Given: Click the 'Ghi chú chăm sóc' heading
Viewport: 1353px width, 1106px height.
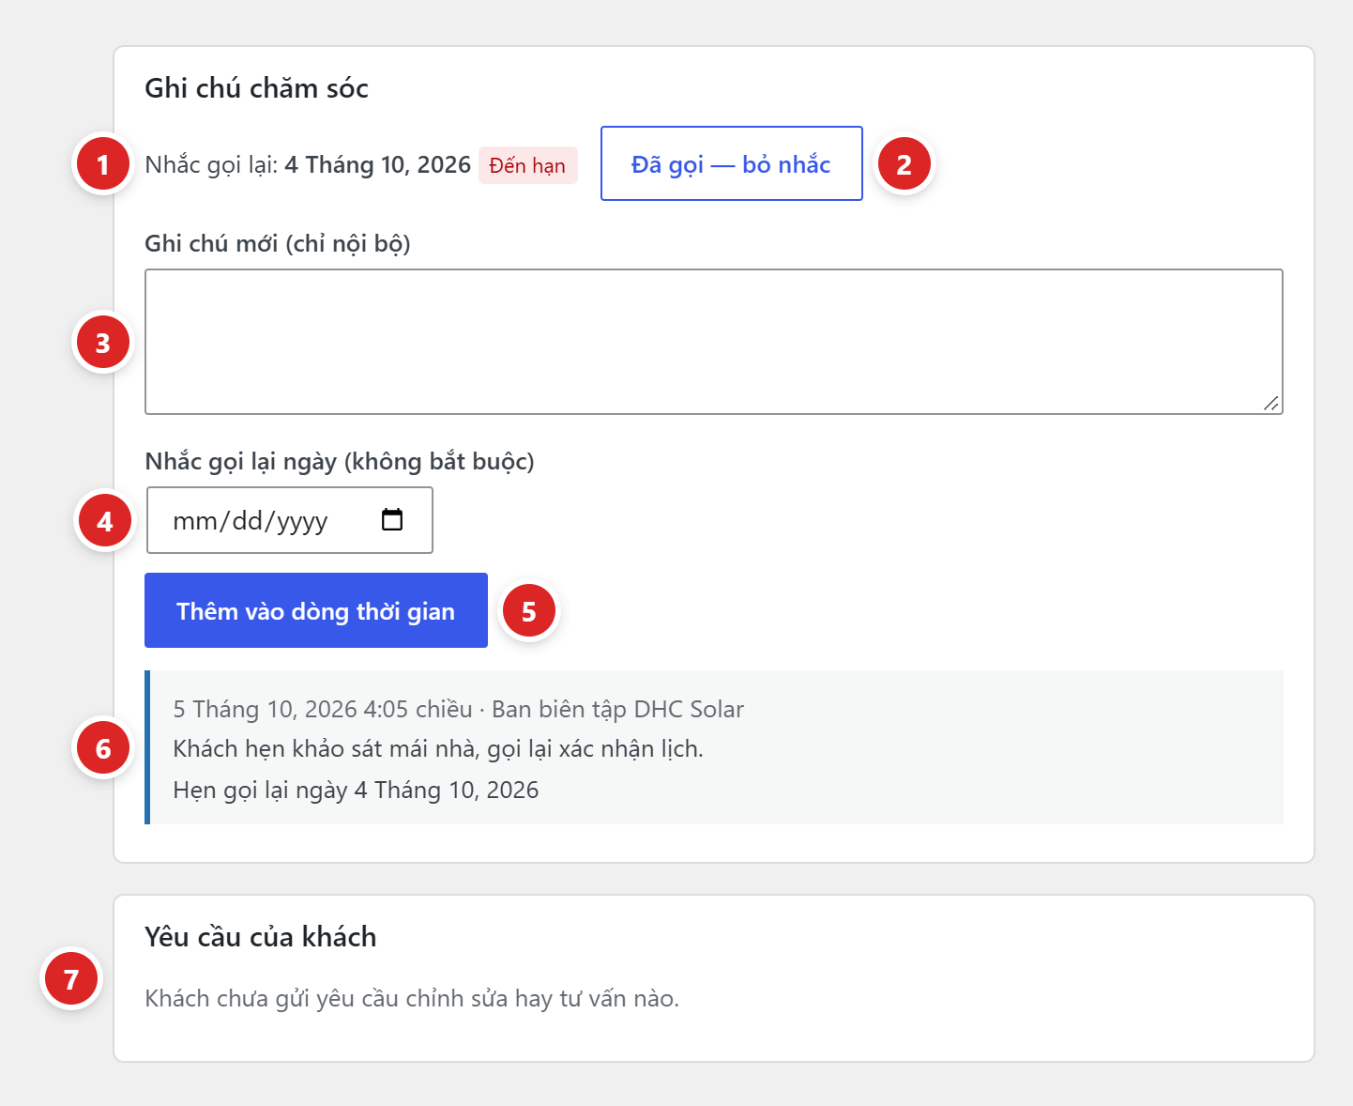Looking at the screenshot, I should (256, 88).
